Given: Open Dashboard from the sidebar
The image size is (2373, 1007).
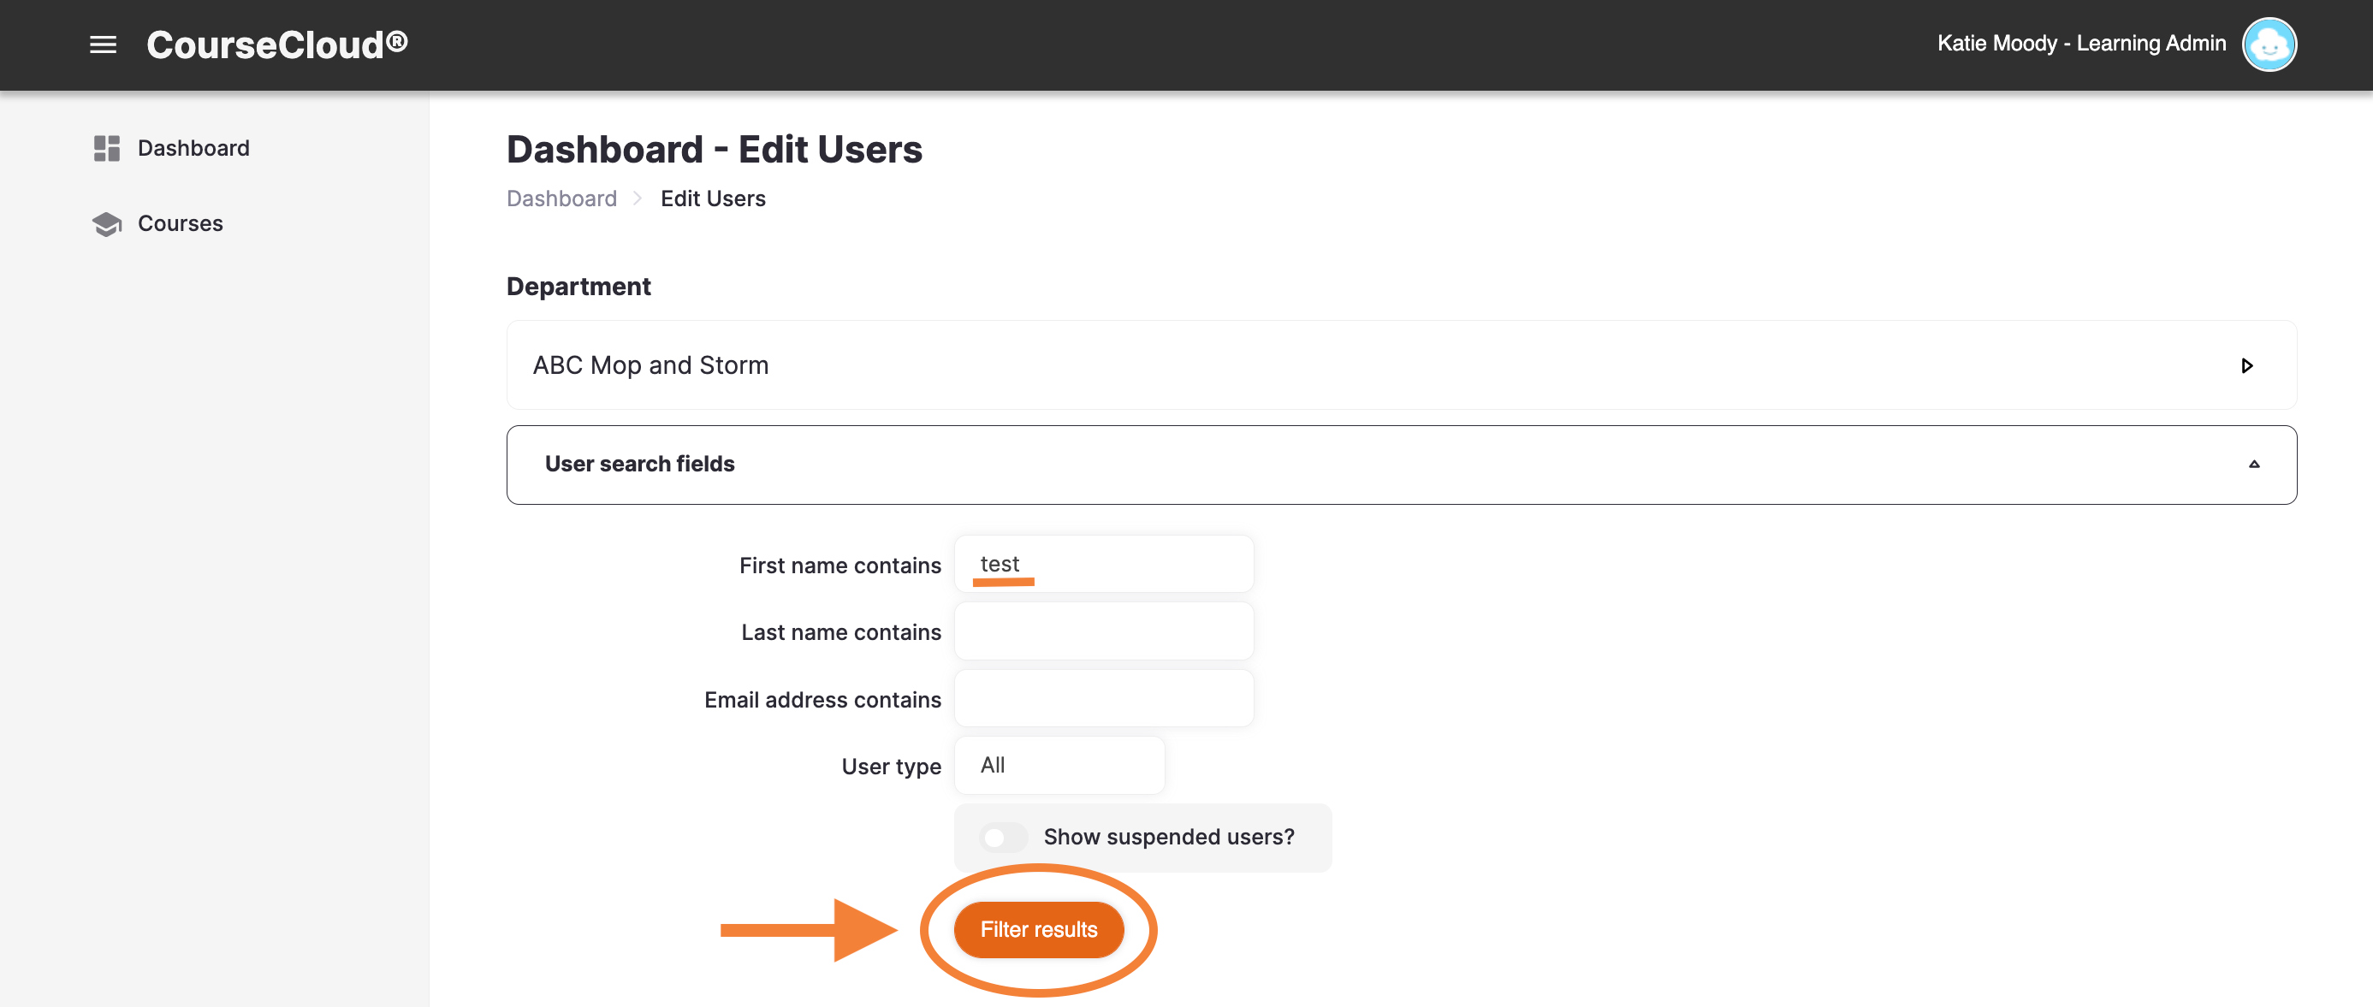Looking at the screenshot, I should (193, 148).
